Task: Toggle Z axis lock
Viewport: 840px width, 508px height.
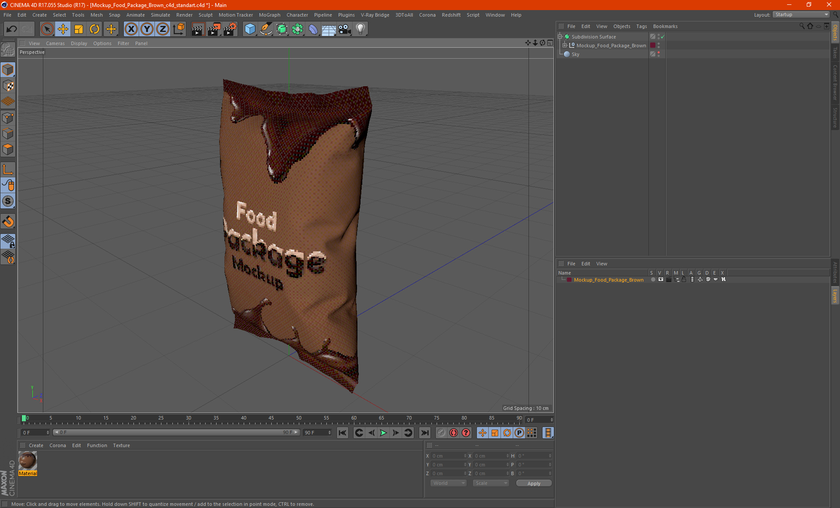Action: coord(163,29)
